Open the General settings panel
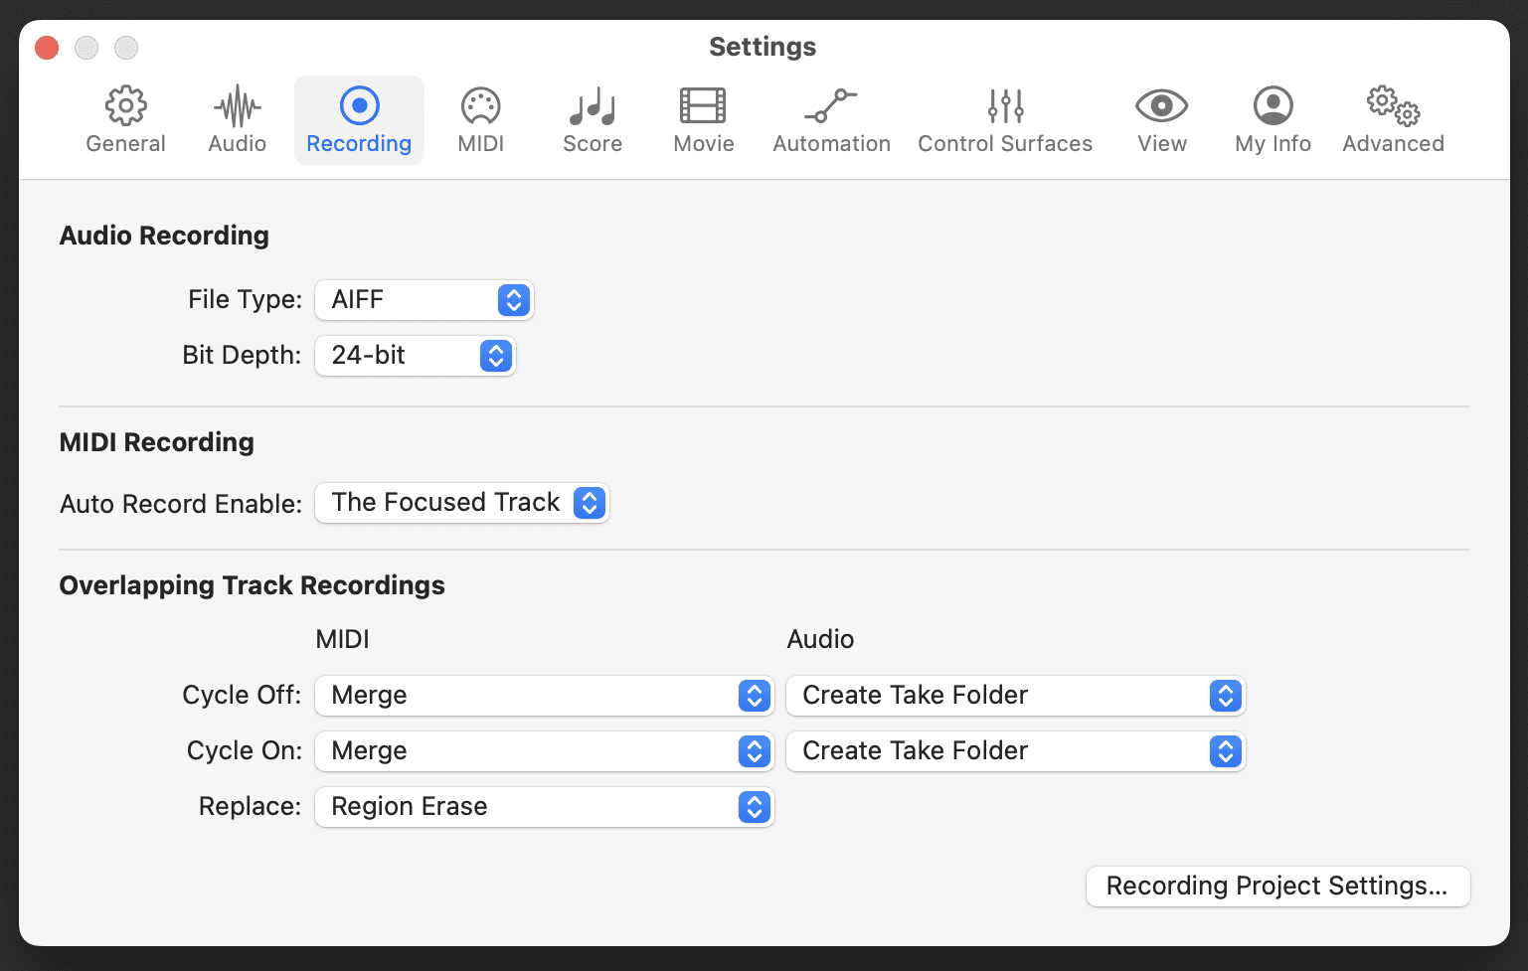This screenshot has height=971, width=1528. pyautogui.click(x=124, y=117)
